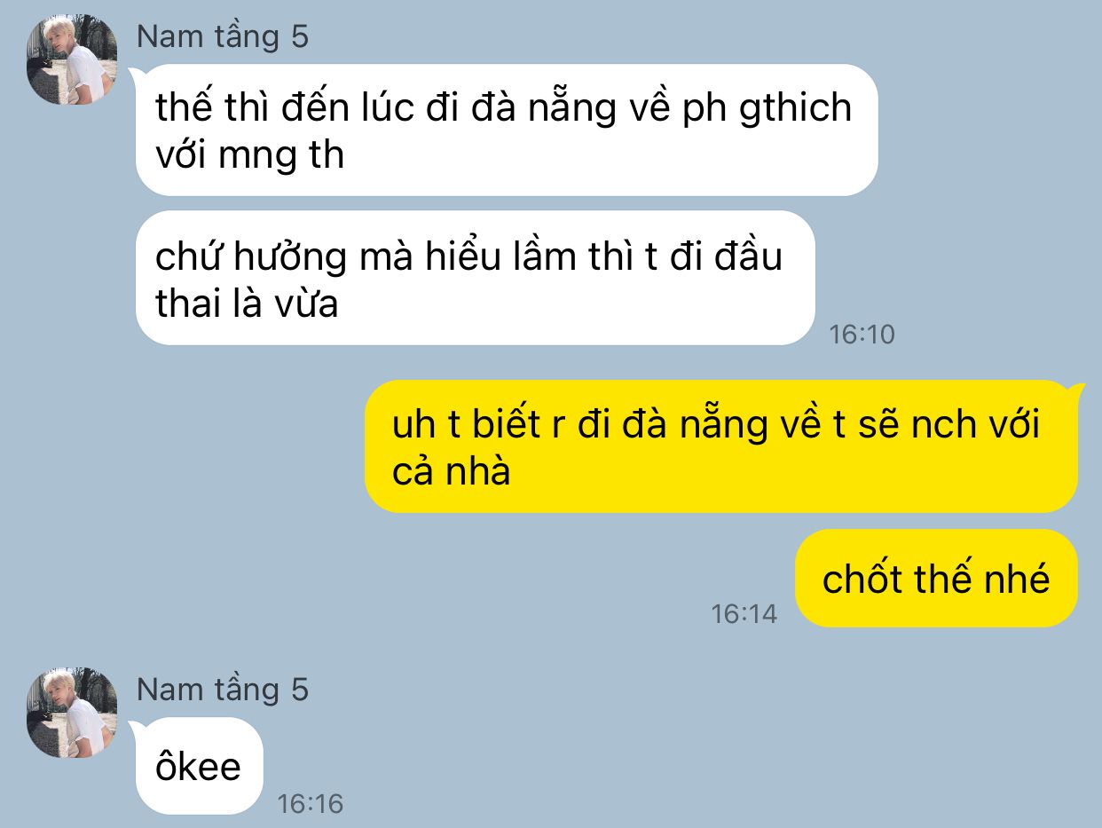Click the words 'cả nhà' in the yellow message
Viewport: 1102px width, 828px height.
tap(452, 472)
